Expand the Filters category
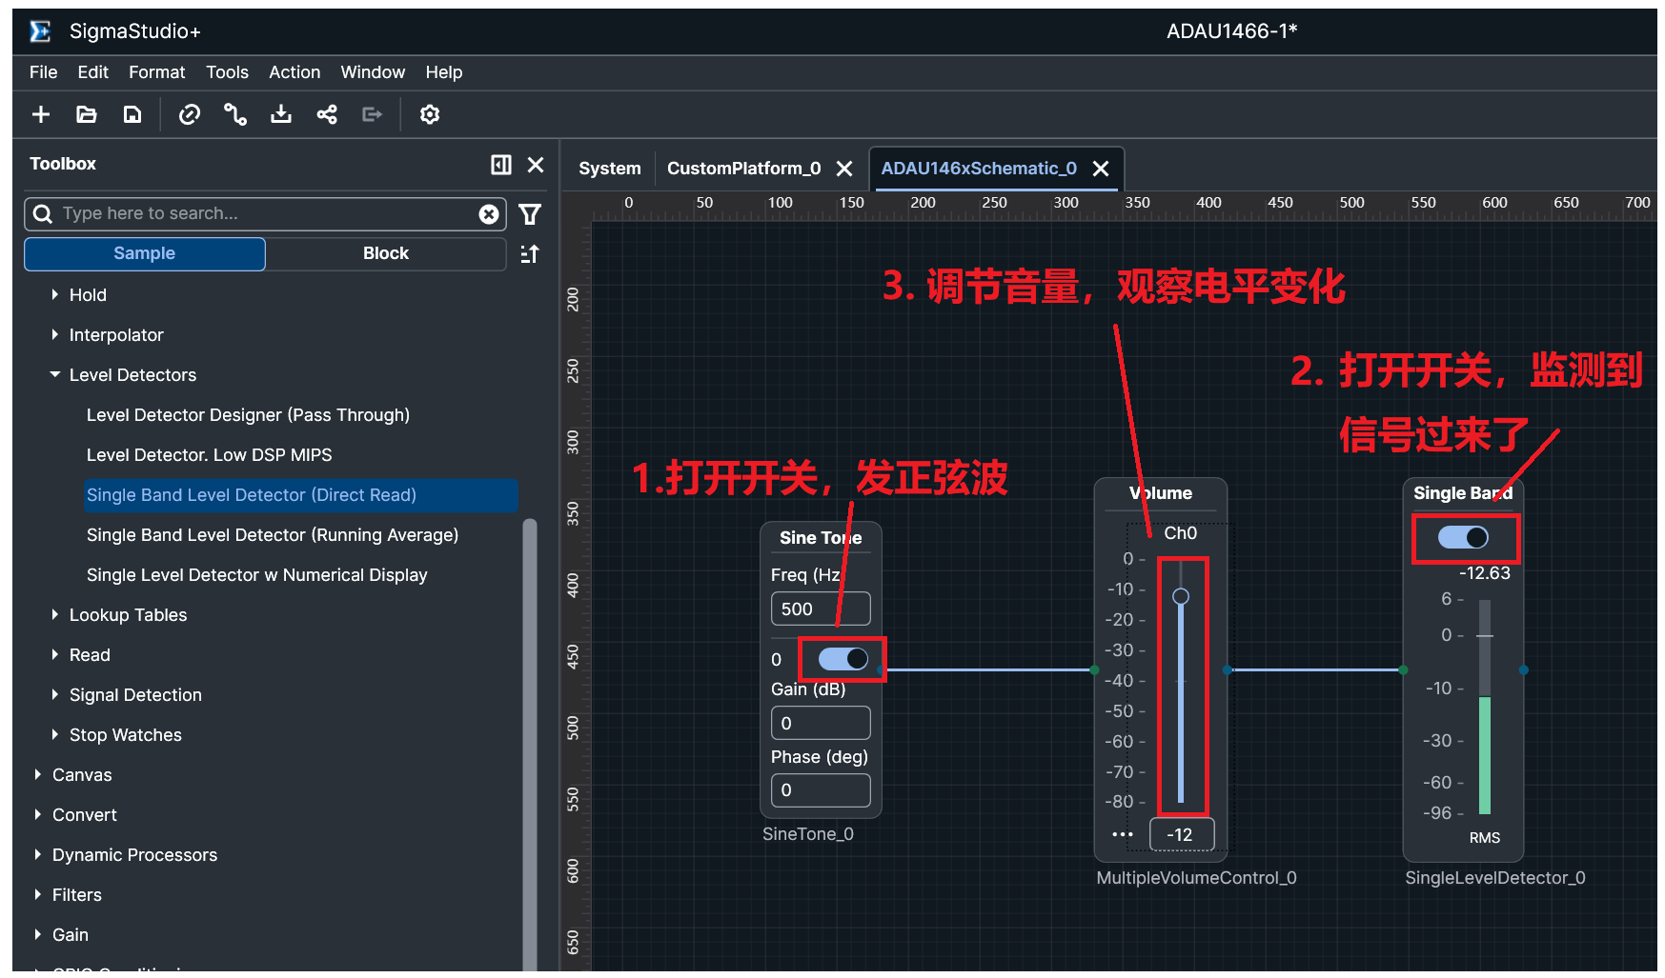The image size is (1665, 978). (37, 895)
